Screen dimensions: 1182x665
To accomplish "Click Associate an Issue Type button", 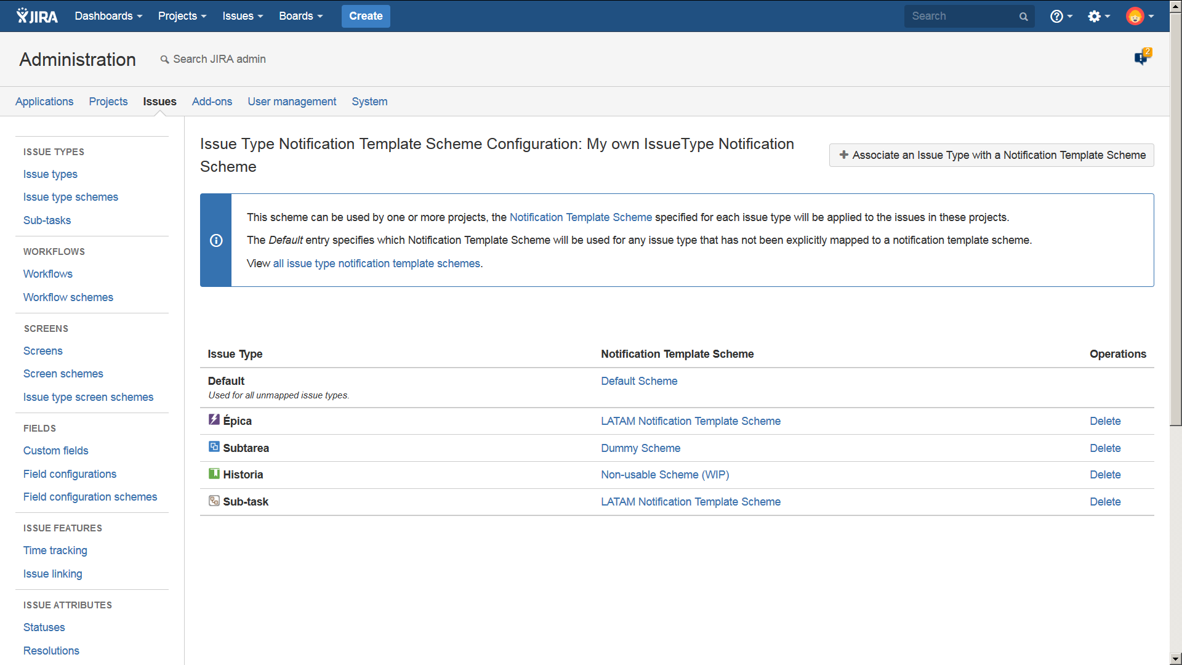I will click(991, 155).
